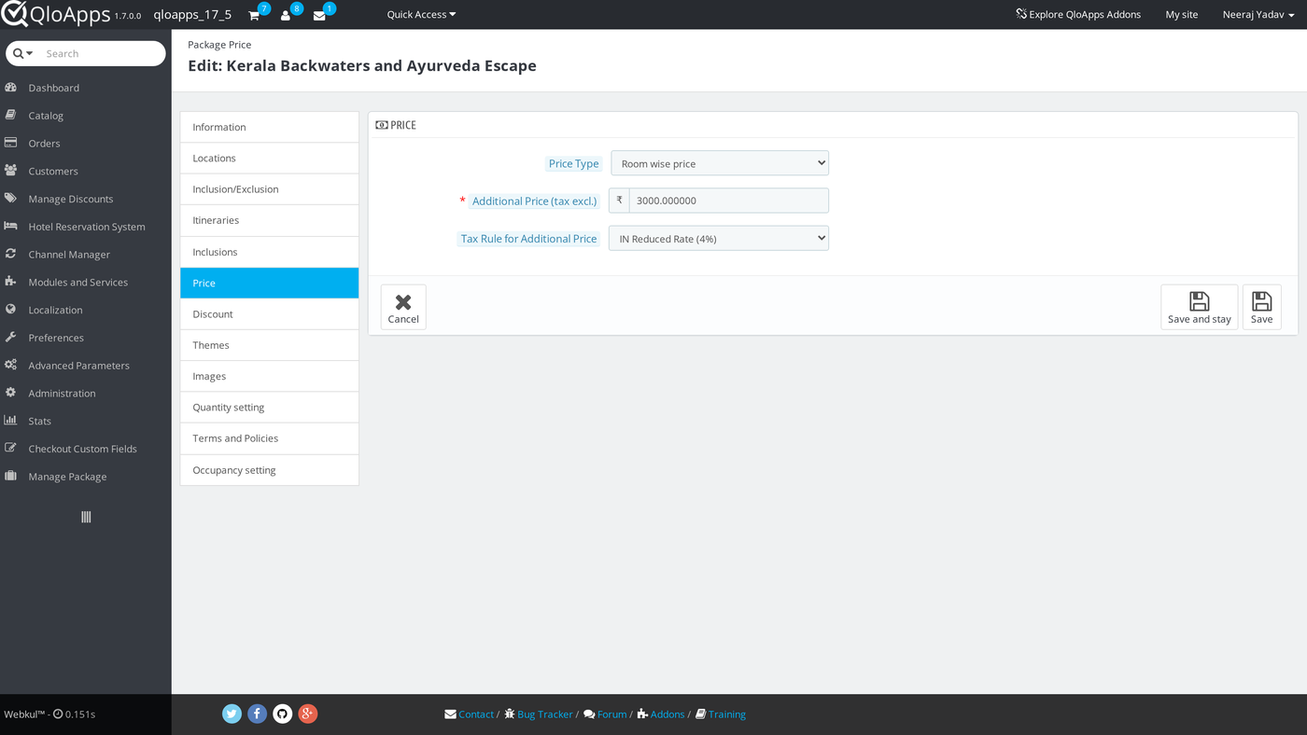Open the Explore QloApps Addons link
Viewport: 1307px width, 735px height.
[x=1078, y=15]
